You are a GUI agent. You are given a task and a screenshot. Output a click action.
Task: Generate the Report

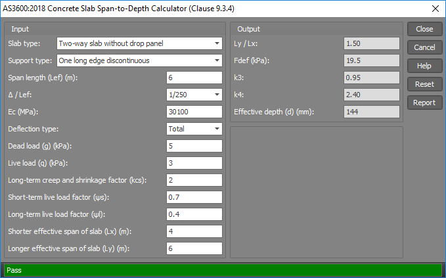point(425,103)
